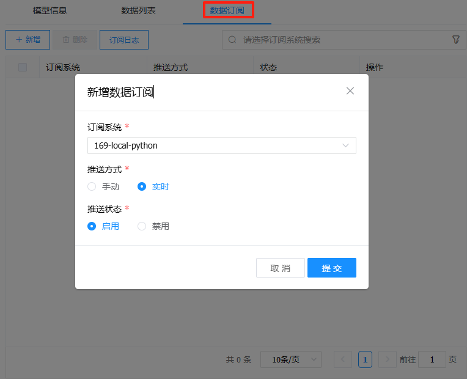The height and width of the screenshot is (379, 467).
Task: Open the 订阅日志 subscription log
Action: (x=124, y=40)
